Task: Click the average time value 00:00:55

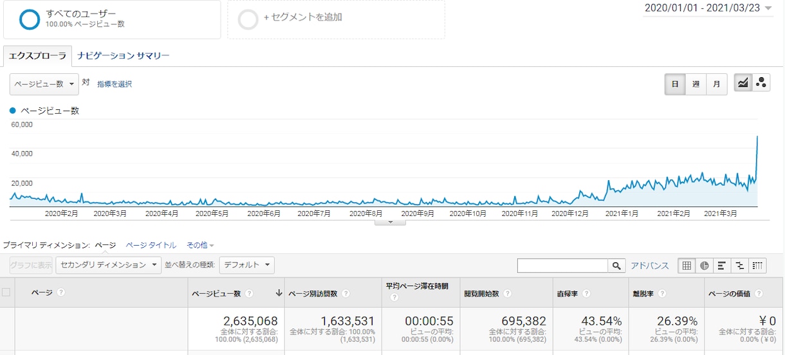Action: click(x=430, y=321)
